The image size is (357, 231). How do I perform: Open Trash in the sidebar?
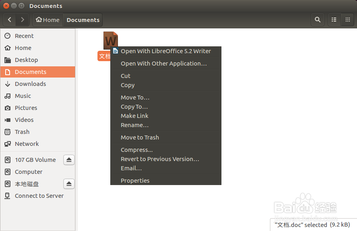[x=38, y=132]
